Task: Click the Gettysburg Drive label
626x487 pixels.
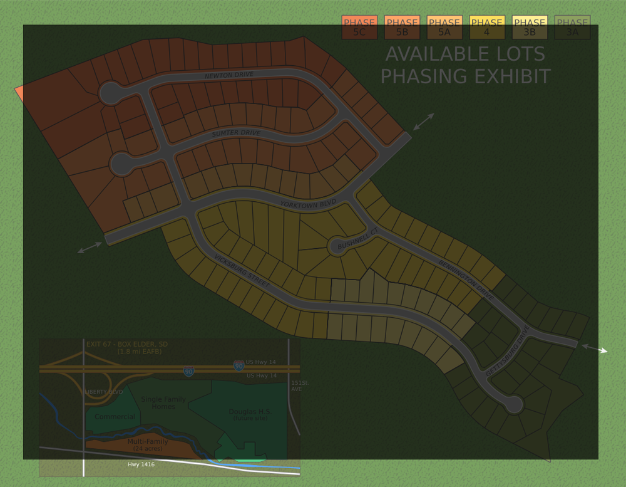Action: 508,350
